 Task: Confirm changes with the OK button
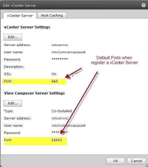click(116, 161)
